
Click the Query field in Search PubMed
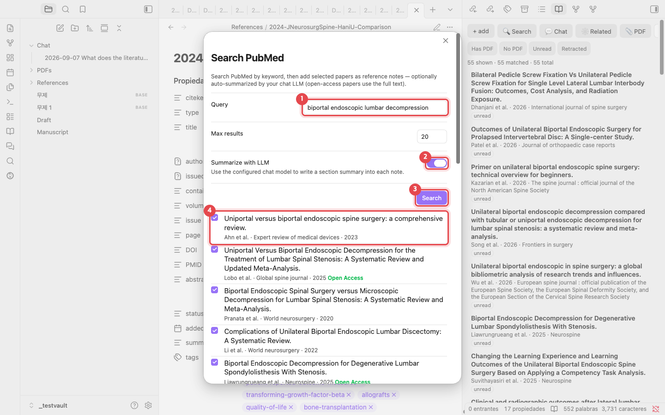[x=375, y=107]
